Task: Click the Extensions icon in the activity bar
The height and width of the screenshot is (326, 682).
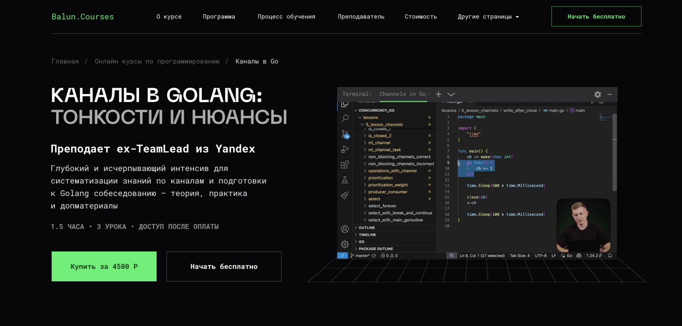Action: 345,165
